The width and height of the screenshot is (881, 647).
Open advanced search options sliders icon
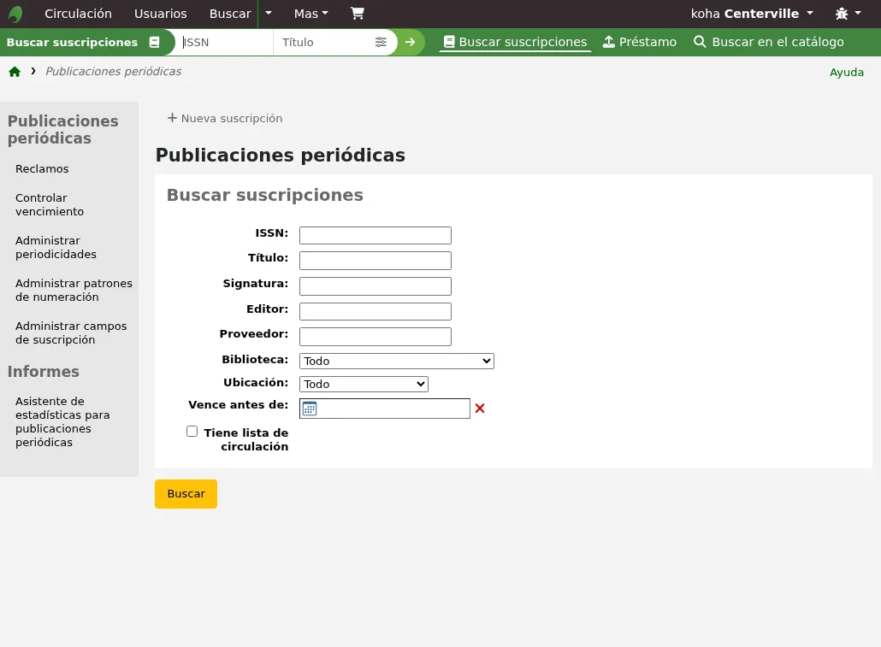pos(381,42)
